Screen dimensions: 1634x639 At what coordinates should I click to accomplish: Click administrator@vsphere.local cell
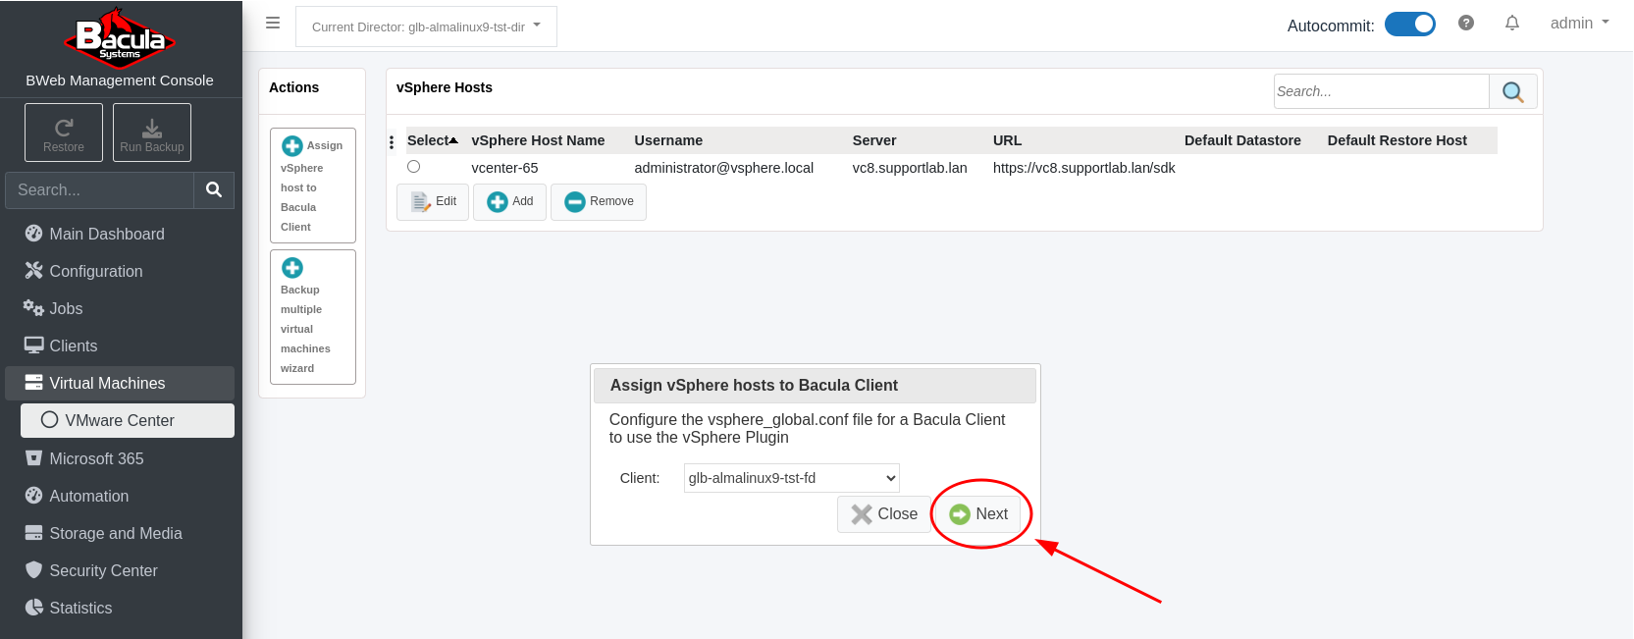[x=724, y=168]
